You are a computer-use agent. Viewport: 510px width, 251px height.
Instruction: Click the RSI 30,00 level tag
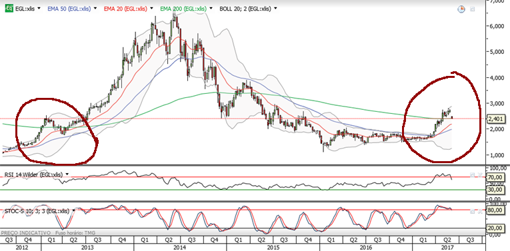click(497, 190)
